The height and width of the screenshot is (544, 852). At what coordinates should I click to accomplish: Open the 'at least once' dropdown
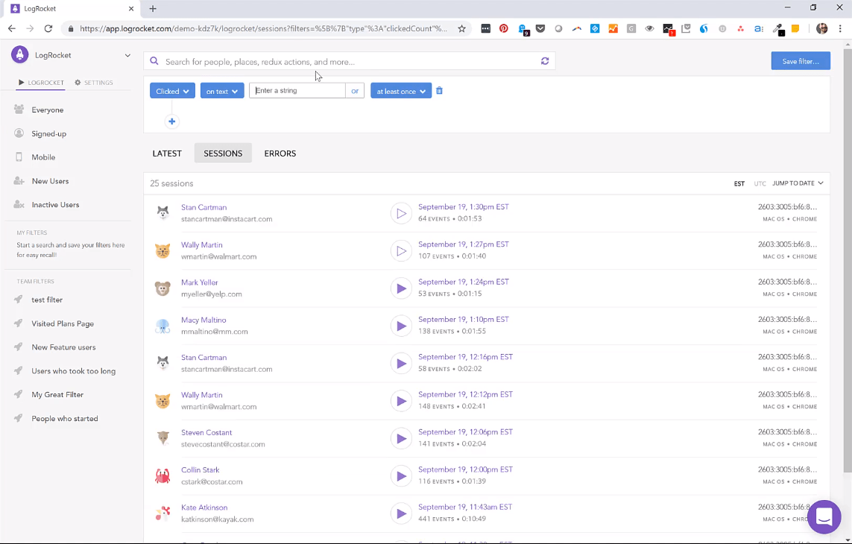(401, 91)
